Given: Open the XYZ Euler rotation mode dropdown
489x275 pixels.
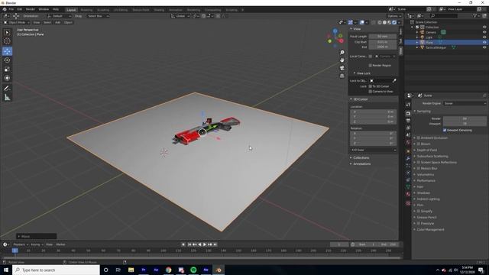Looking at the screenshot, I should (x=374, y=150).
